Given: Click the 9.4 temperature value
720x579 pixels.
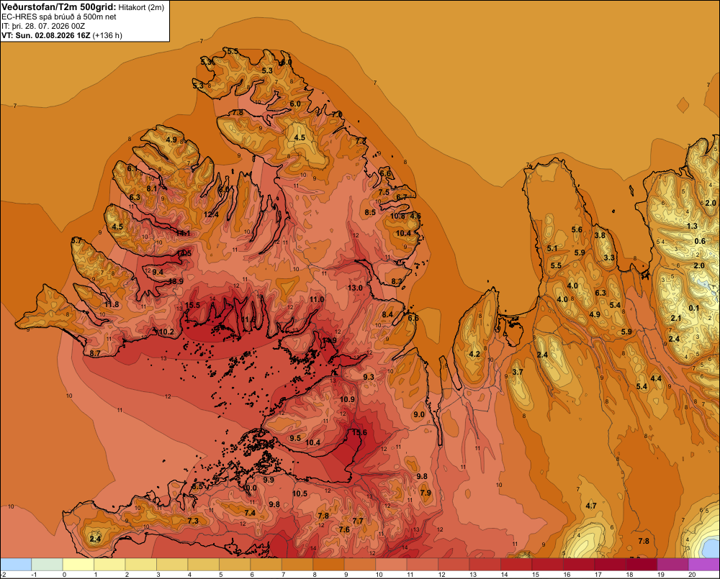Looking at the screenshot, I should (158, 272).
